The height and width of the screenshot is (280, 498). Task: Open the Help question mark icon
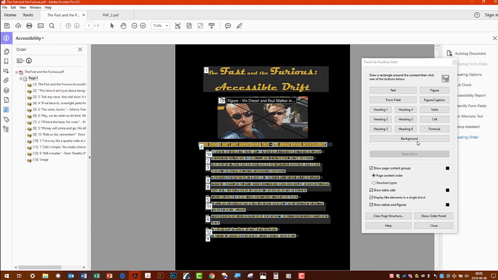(477, 15)
